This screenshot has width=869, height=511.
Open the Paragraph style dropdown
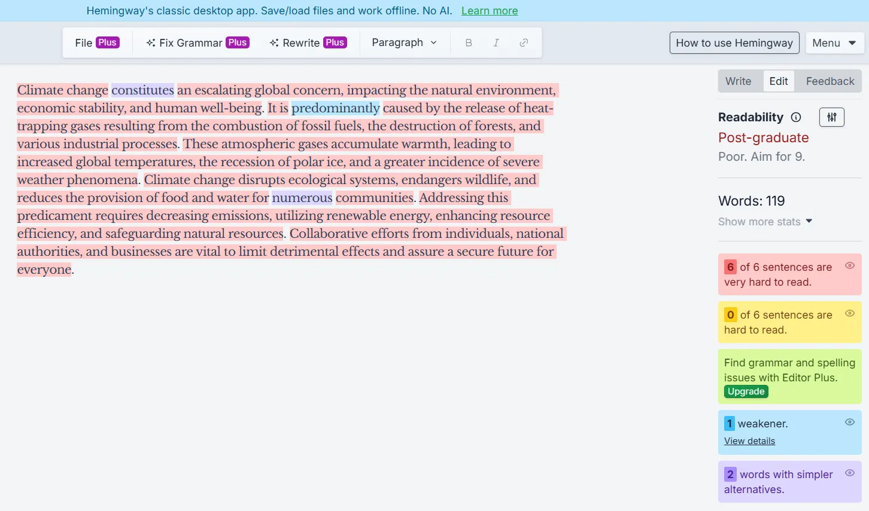click(x=404, y=42)
